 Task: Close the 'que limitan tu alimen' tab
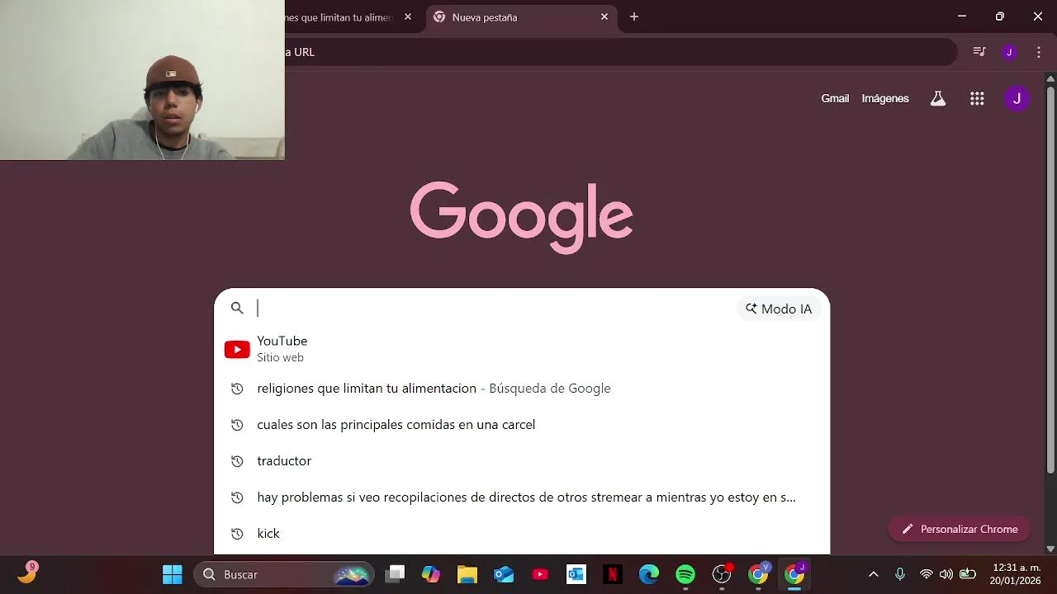408,16
